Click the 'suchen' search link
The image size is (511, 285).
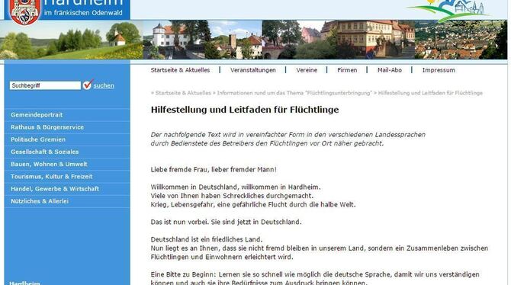(104, 85)
